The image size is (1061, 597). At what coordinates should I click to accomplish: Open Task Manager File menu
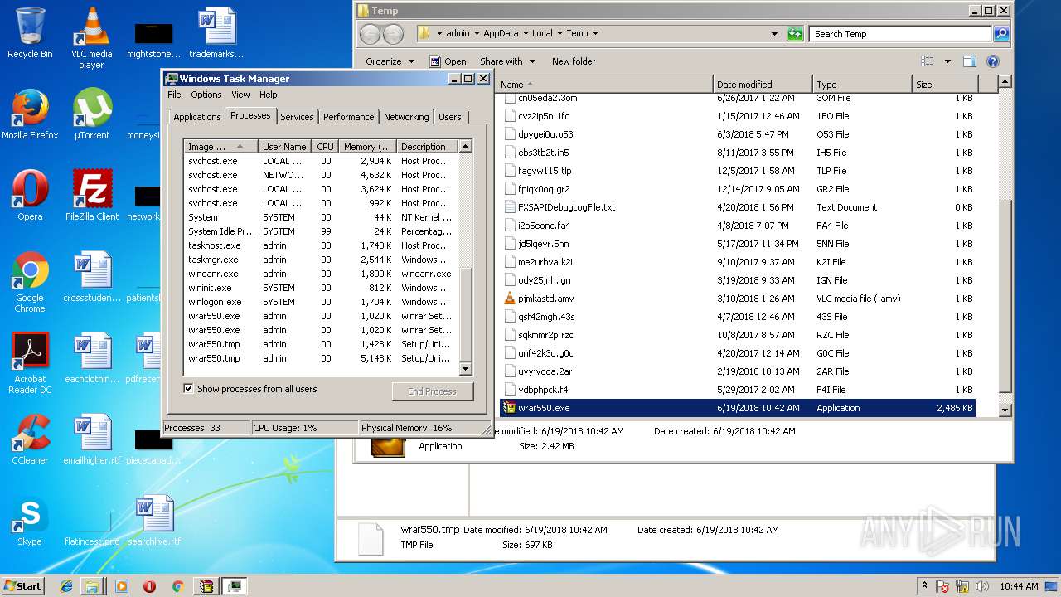point(175,95)
